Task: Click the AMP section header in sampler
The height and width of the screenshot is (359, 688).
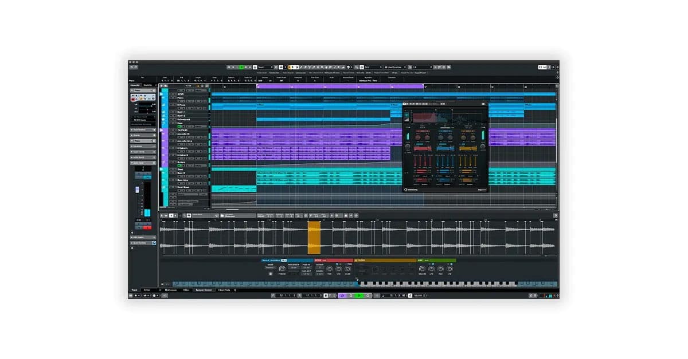Action: tap(436, 260)
